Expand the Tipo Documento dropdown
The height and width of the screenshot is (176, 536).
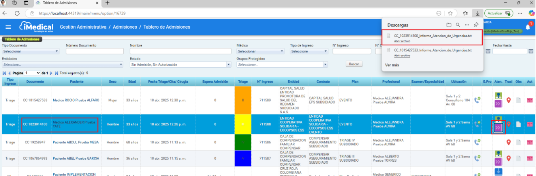[31, 51]
